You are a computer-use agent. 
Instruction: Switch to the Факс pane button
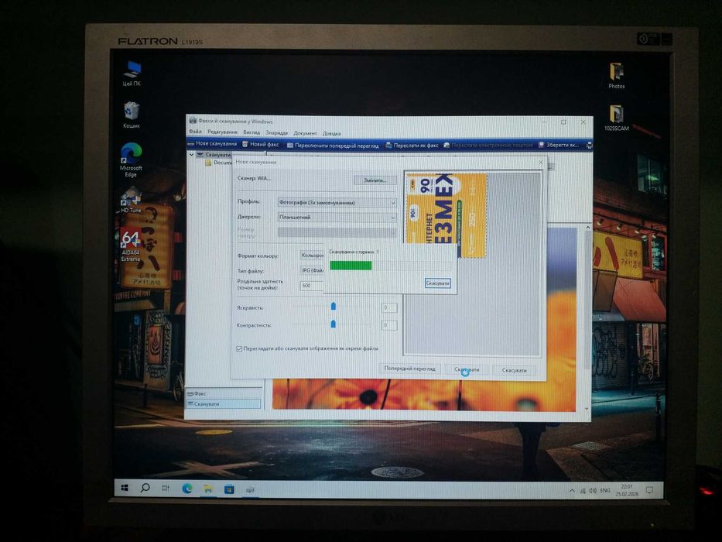(x=224, y=393)
